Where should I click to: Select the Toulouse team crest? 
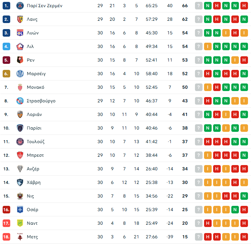coord(20,142)
